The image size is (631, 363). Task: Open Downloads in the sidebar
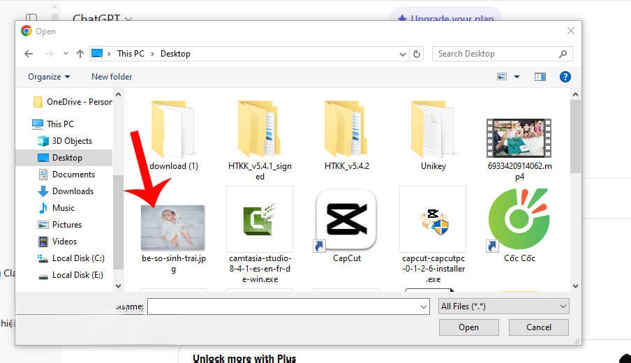tap(66, 191)
